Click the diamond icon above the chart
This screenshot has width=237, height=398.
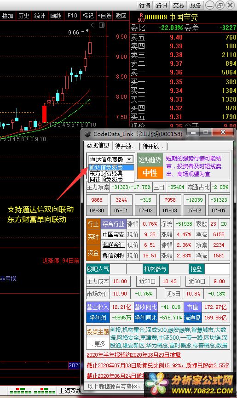(x=93, y=25)
